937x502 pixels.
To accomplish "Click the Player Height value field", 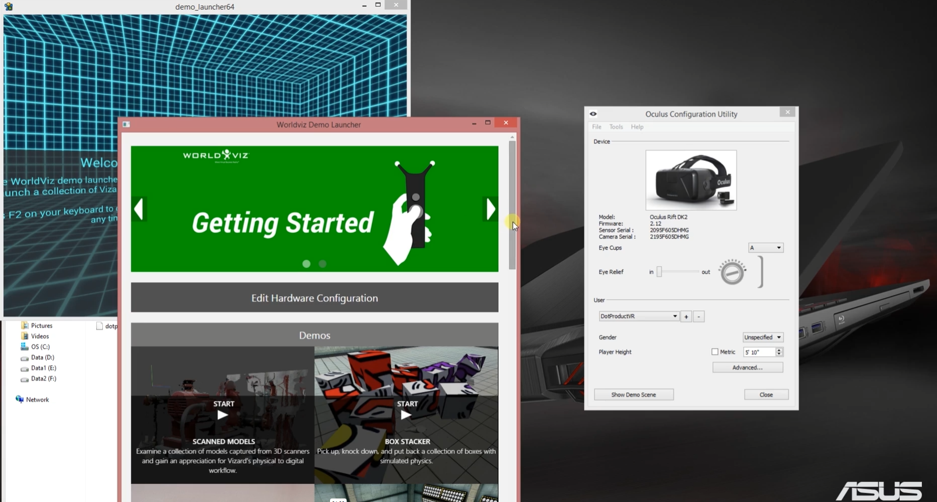I will click(760, 352).
